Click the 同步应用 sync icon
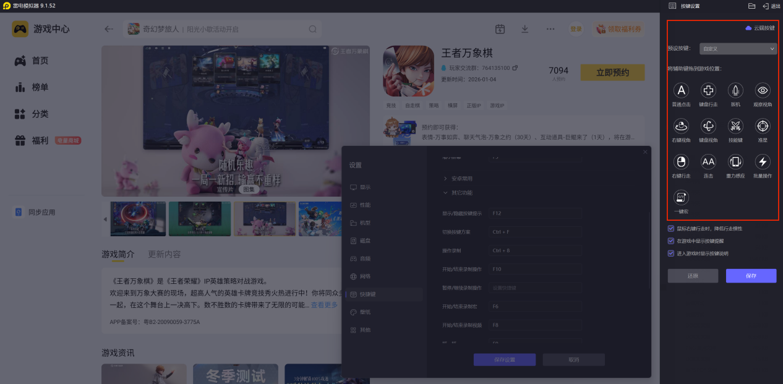 coord(19,212)
